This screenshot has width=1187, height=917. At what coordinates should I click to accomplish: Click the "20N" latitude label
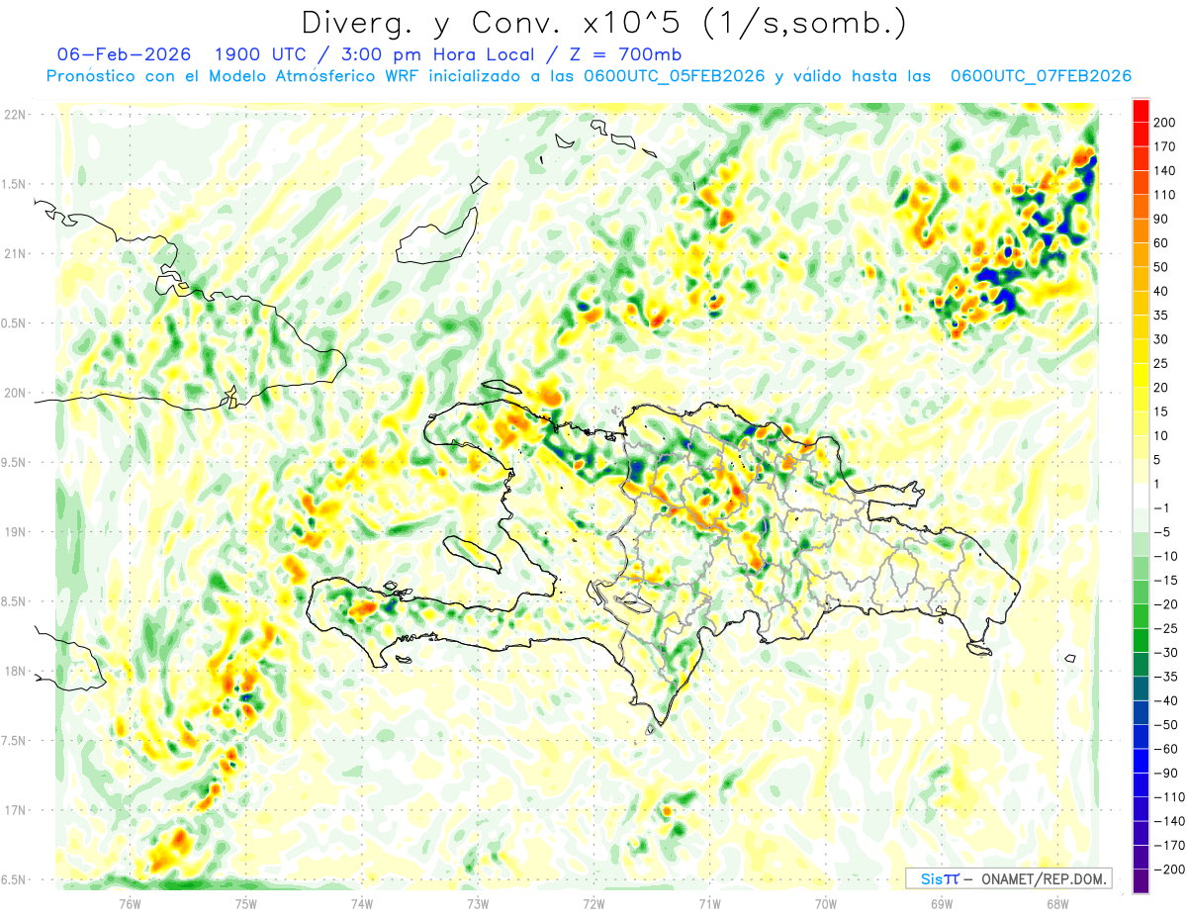point(15,393)
